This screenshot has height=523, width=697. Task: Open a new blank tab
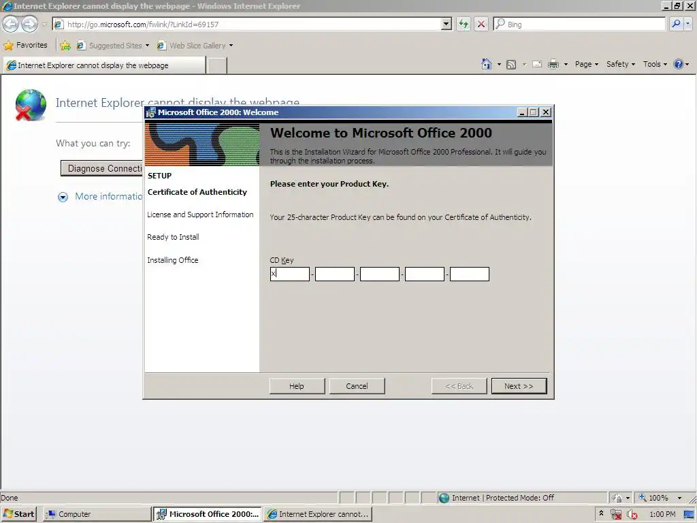217,65
